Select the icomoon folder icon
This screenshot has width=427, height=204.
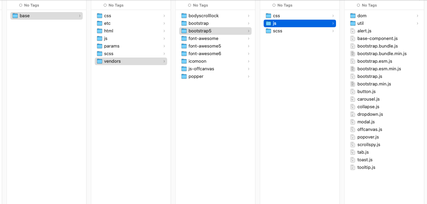184,61
